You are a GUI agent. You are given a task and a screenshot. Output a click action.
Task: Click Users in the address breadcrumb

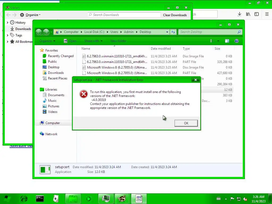[x=114, y=32]
